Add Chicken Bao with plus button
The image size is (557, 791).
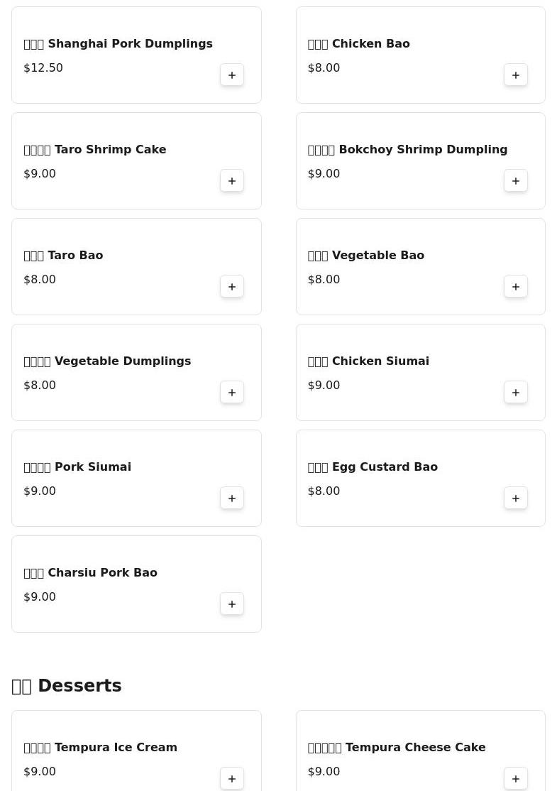(x=516, y=75)
